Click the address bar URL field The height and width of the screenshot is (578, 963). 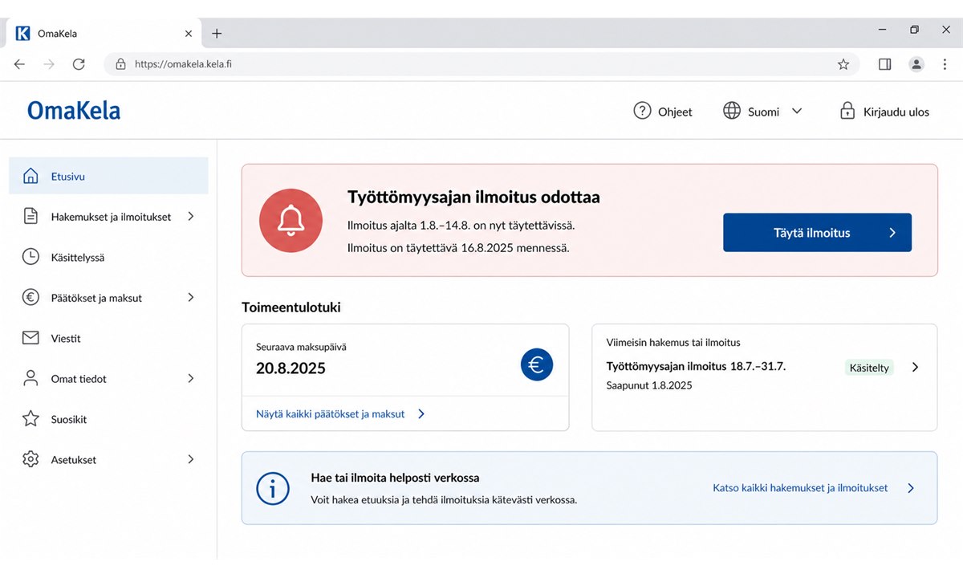(x=481, y=64)
